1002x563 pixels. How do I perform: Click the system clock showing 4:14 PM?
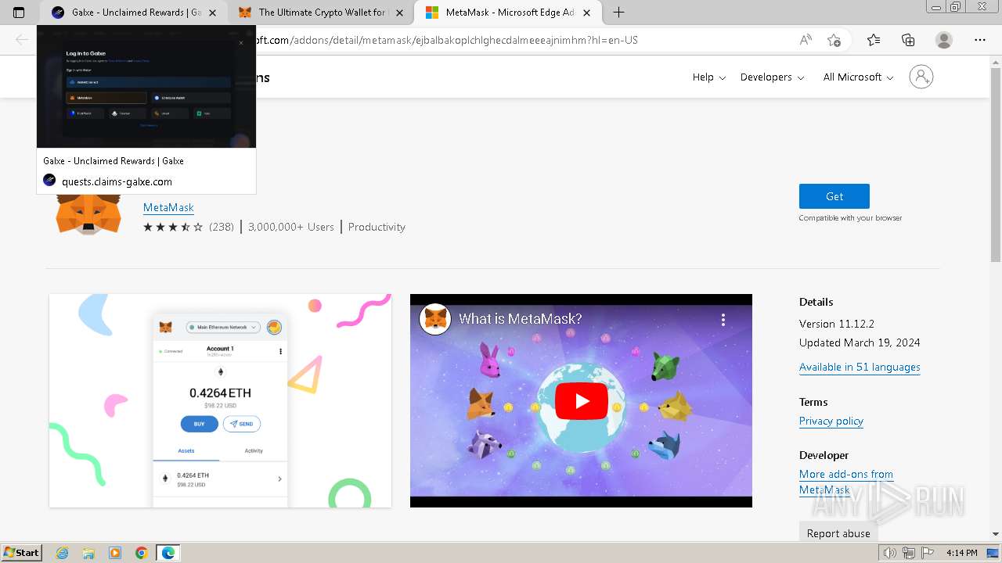[x=961, y=553]
